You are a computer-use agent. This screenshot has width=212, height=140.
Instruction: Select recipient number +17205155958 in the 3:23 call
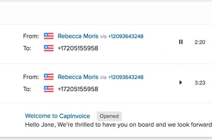78,89
